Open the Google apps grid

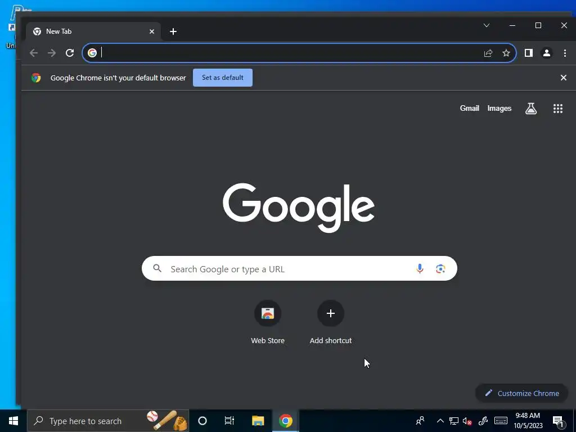[558, 109]
